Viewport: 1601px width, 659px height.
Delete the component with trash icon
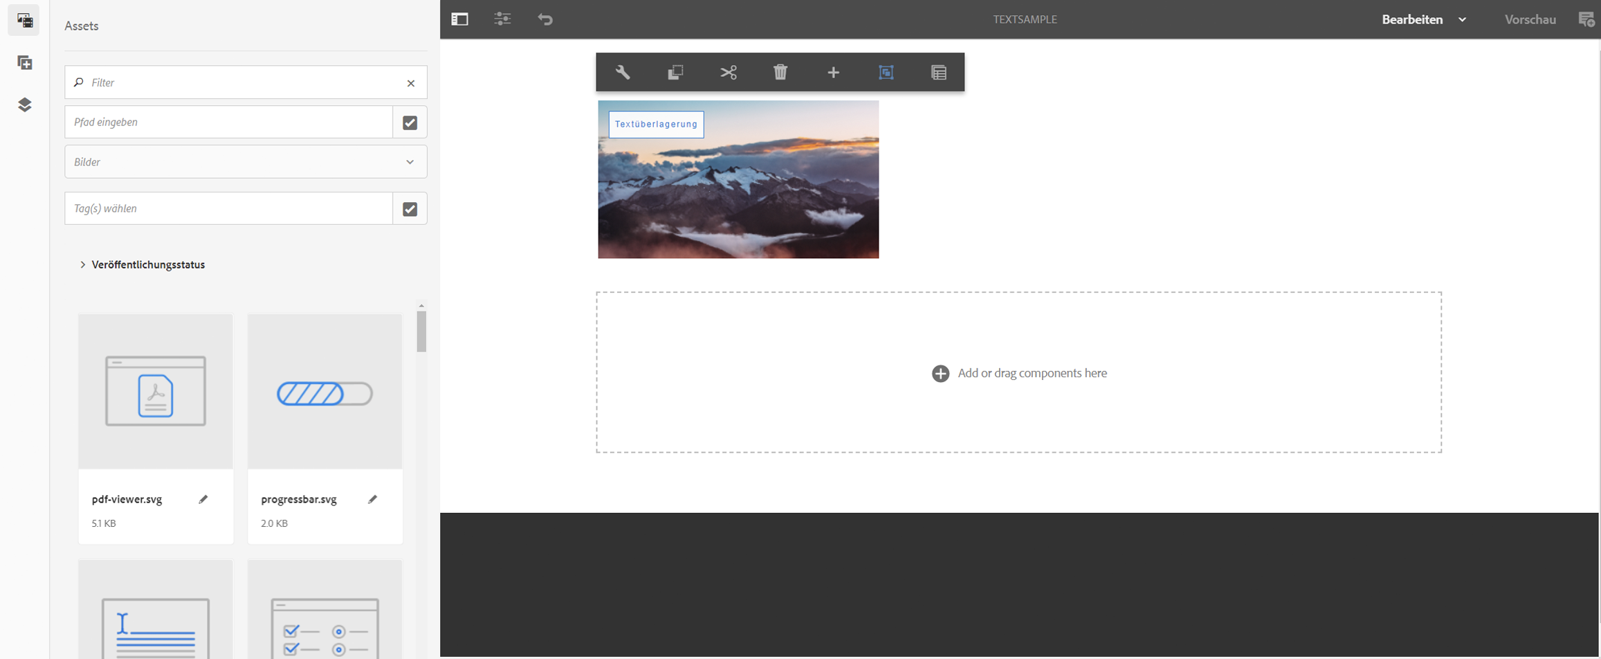780,72
